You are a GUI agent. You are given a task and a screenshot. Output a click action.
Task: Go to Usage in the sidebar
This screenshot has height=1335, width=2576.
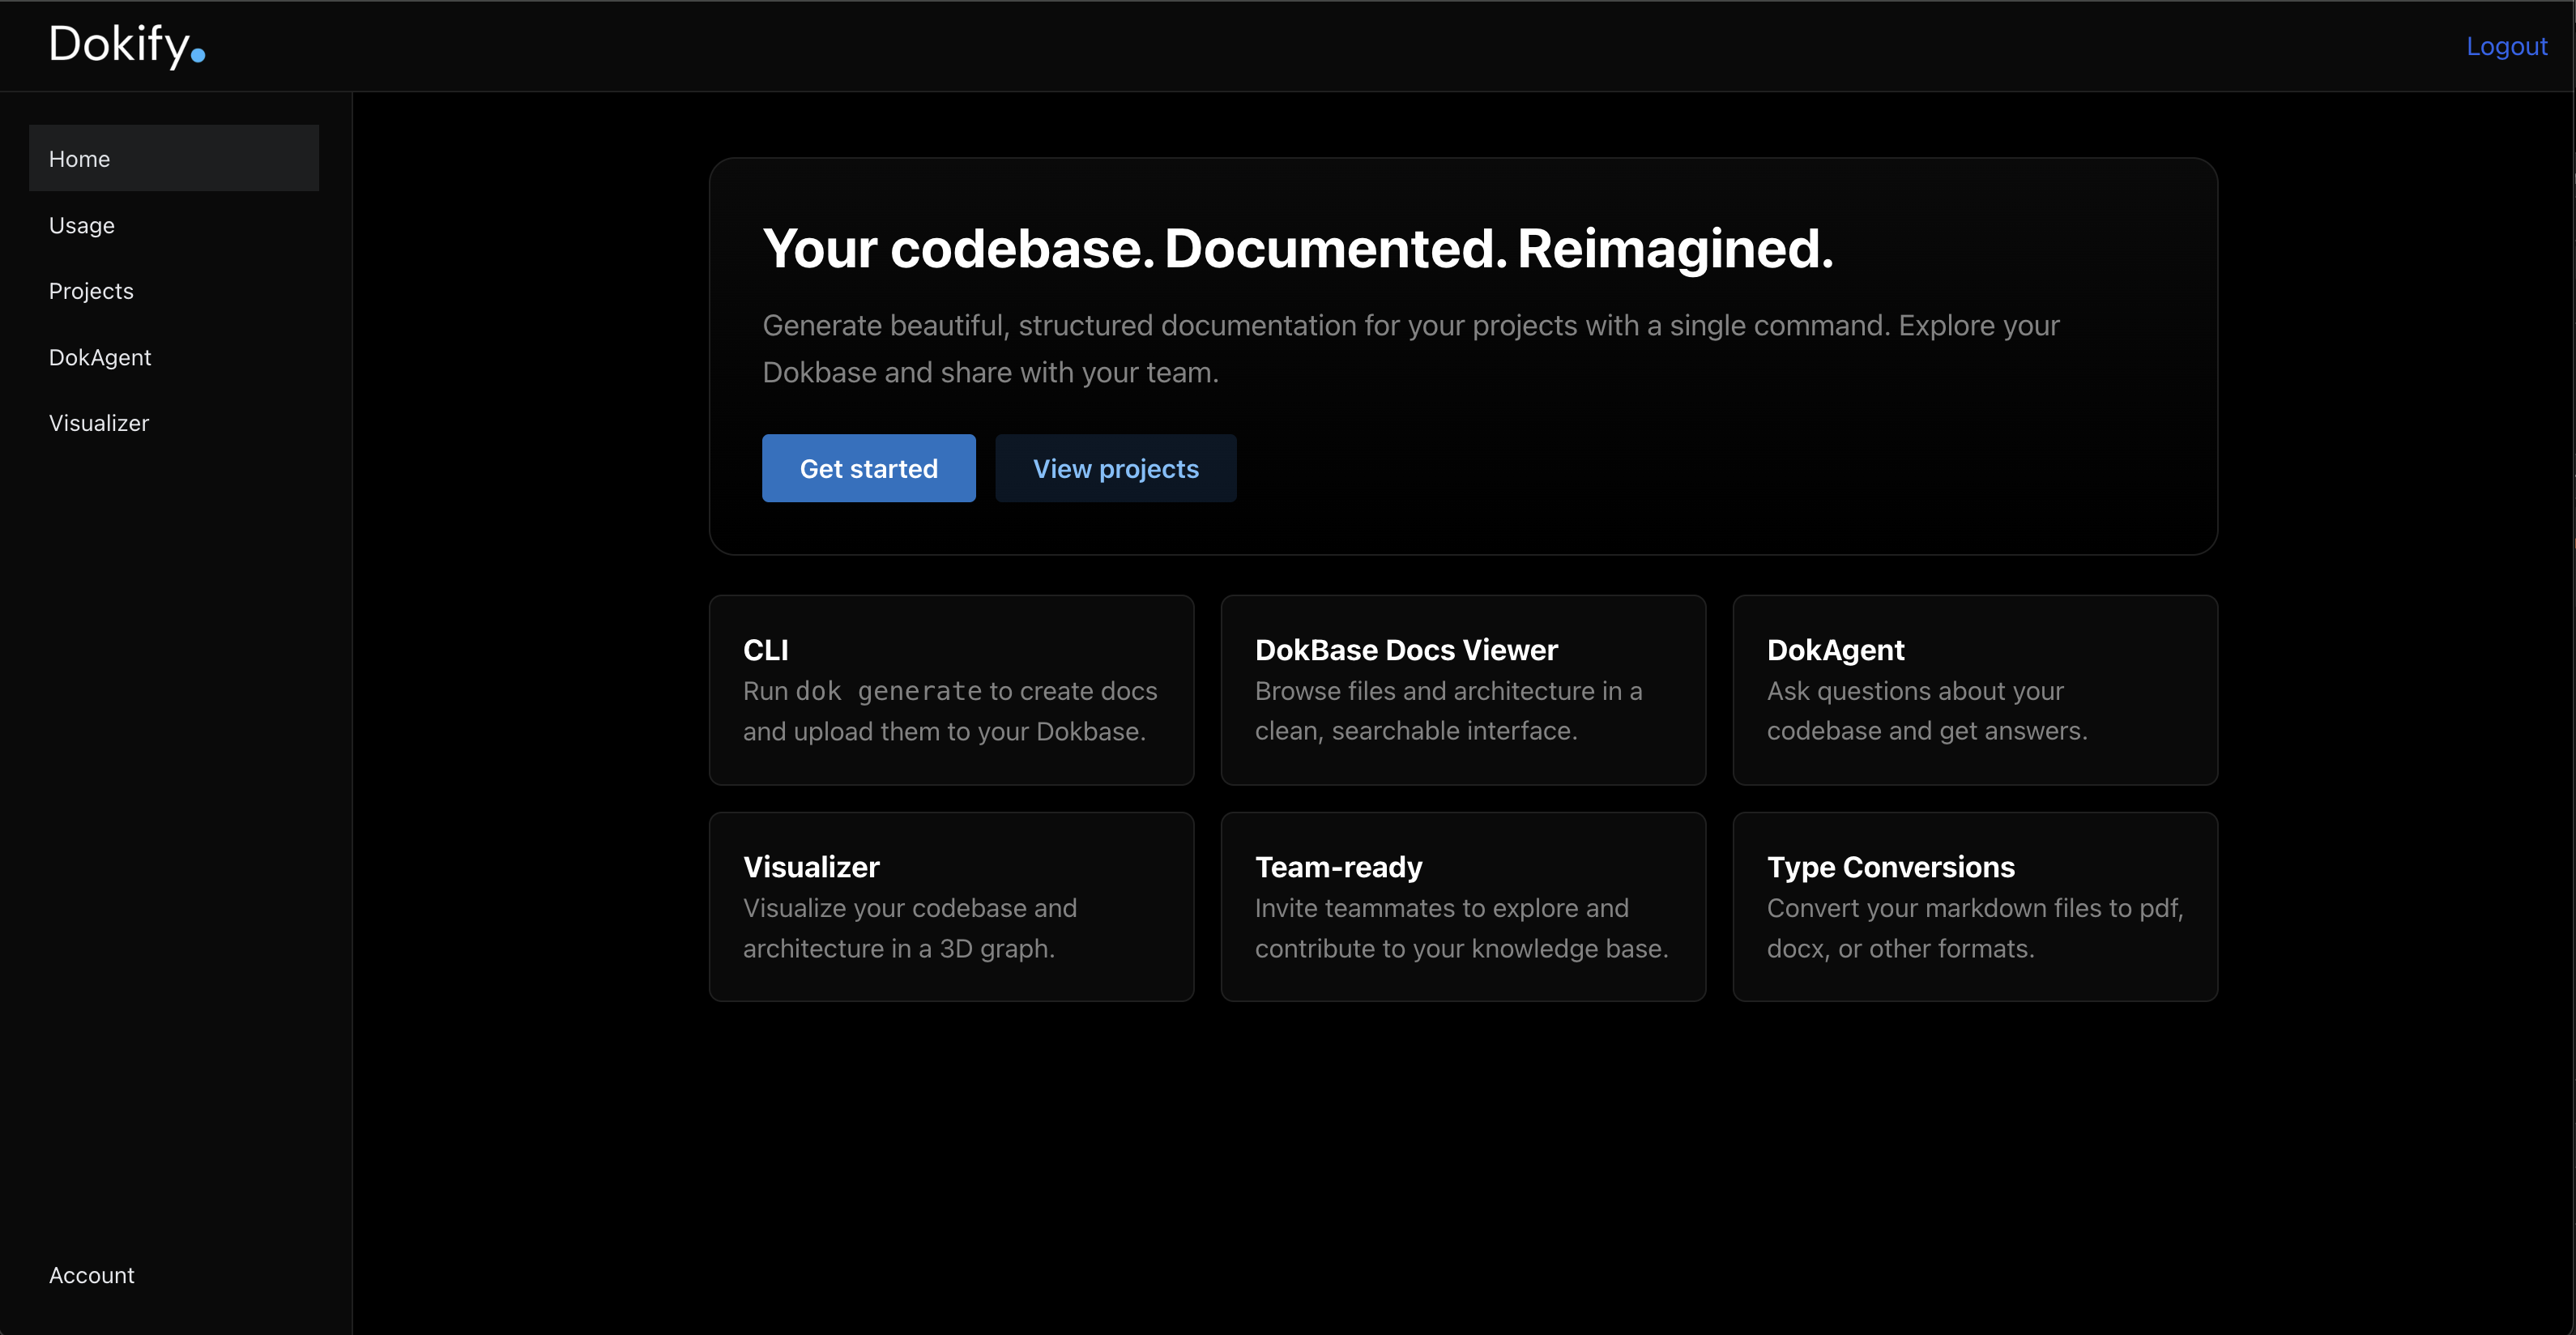[82, 226]
